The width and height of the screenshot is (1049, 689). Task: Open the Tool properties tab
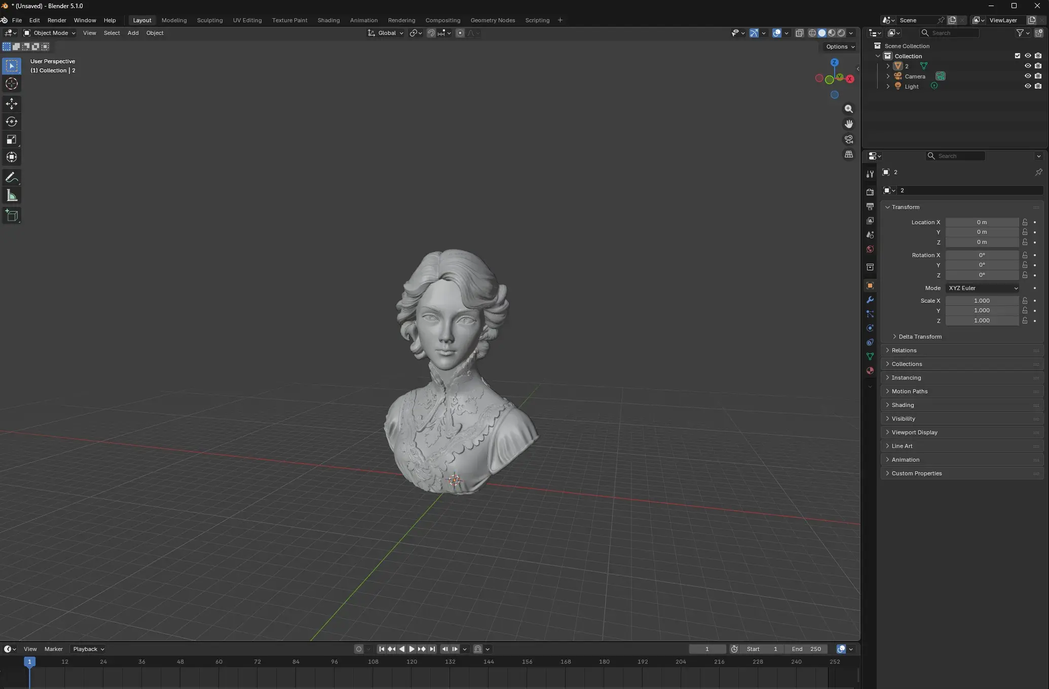[870, 174]
